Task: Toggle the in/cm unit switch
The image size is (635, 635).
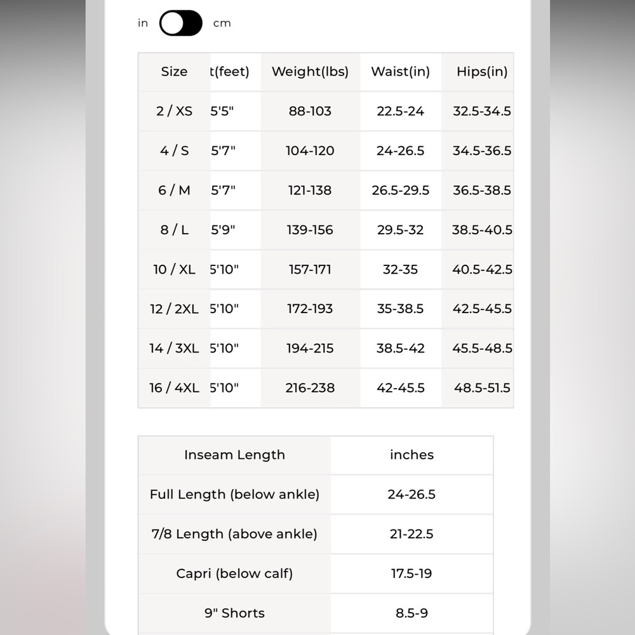Action: (x=180, y=23)
